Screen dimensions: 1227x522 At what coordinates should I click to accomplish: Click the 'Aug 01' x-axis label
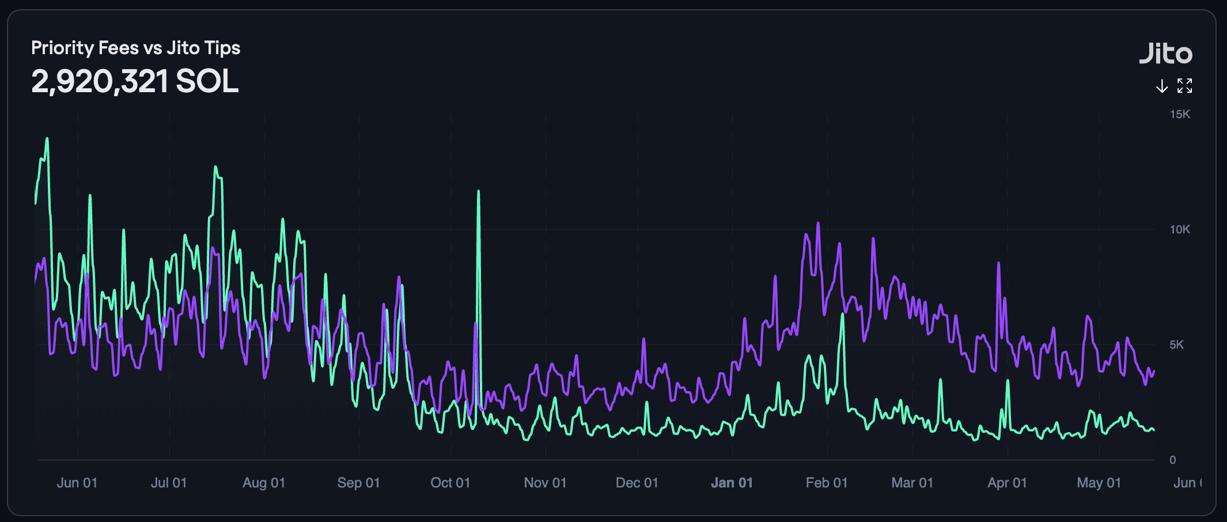pos(264,483)
